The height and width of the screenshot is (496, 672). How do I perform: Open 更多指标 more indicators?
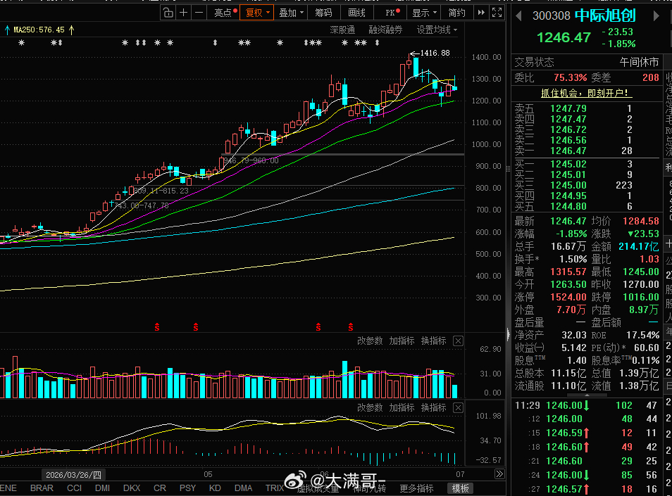click(416, 488)
